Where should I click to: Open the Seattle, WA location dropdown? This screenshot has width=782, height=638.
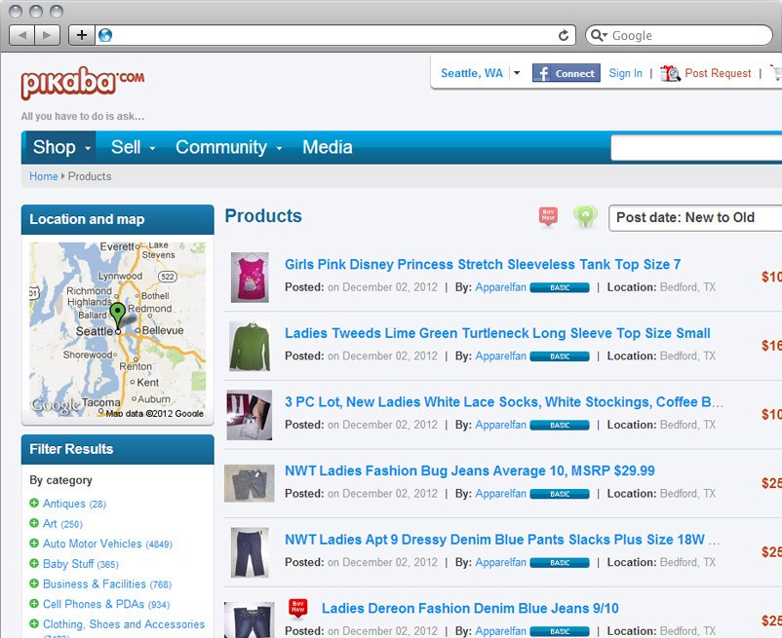(517, 73)
